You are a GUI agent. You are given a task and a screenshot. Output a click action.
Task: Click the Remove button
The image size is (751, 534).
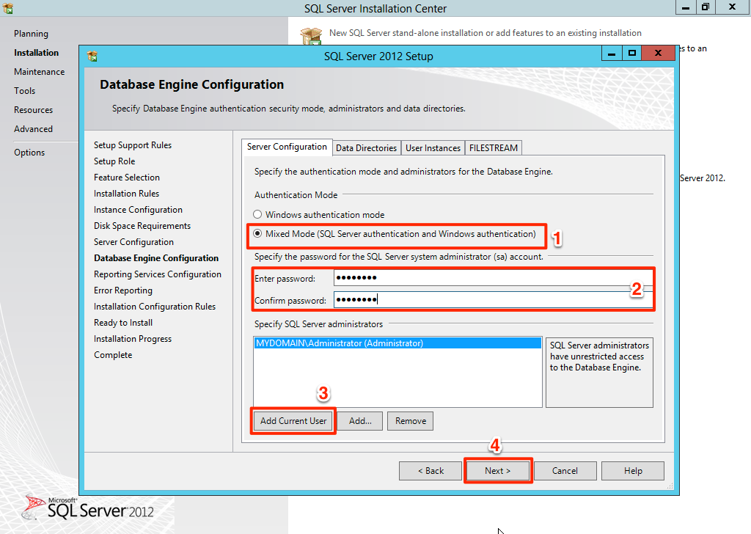pyautogui.click(x=411, y=421)
